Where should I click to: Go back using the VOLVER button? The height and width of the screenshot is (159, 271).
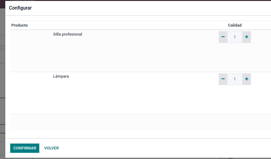pos(51,148)
